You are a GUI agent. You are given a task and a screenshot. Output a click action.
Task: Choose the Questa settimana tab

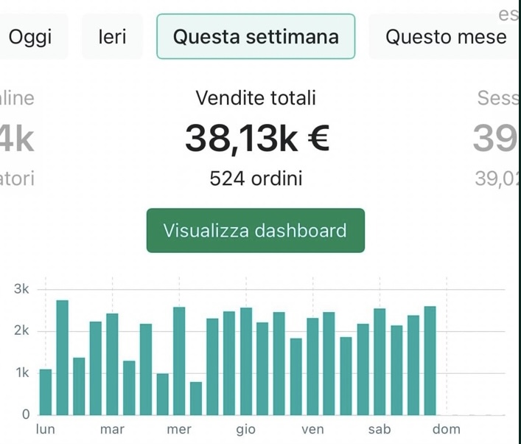(256, 37)
